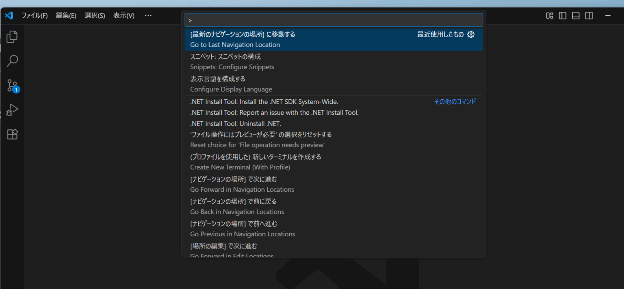
Task: Open the ファイル menu
Action: pyautogui.click(x=35, y=15)
